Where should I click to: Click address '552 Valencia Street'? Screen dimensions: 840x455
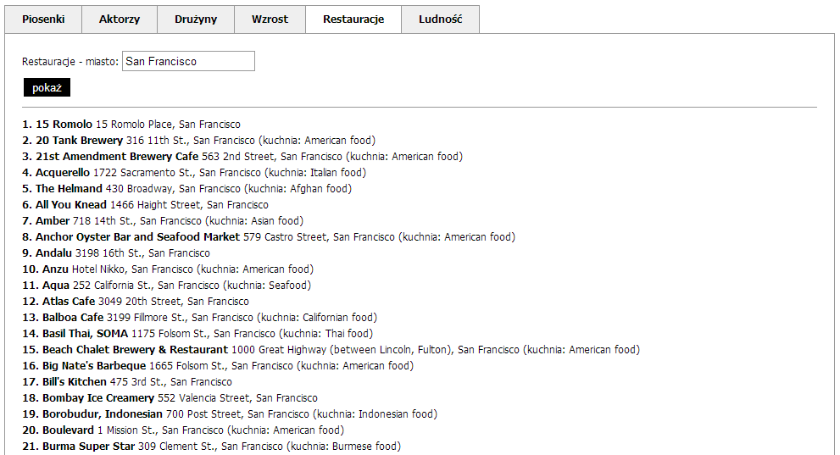point(203,397)
